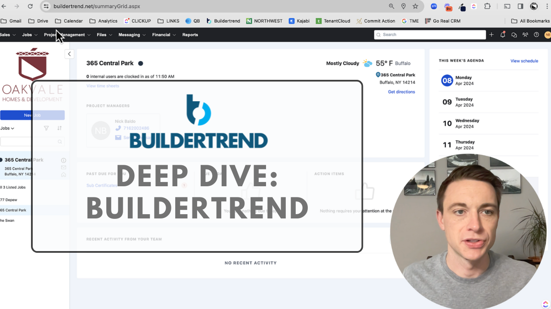
Task: Click the house icon on the job card
Action: pyautogui.click(x=64, y=175)
